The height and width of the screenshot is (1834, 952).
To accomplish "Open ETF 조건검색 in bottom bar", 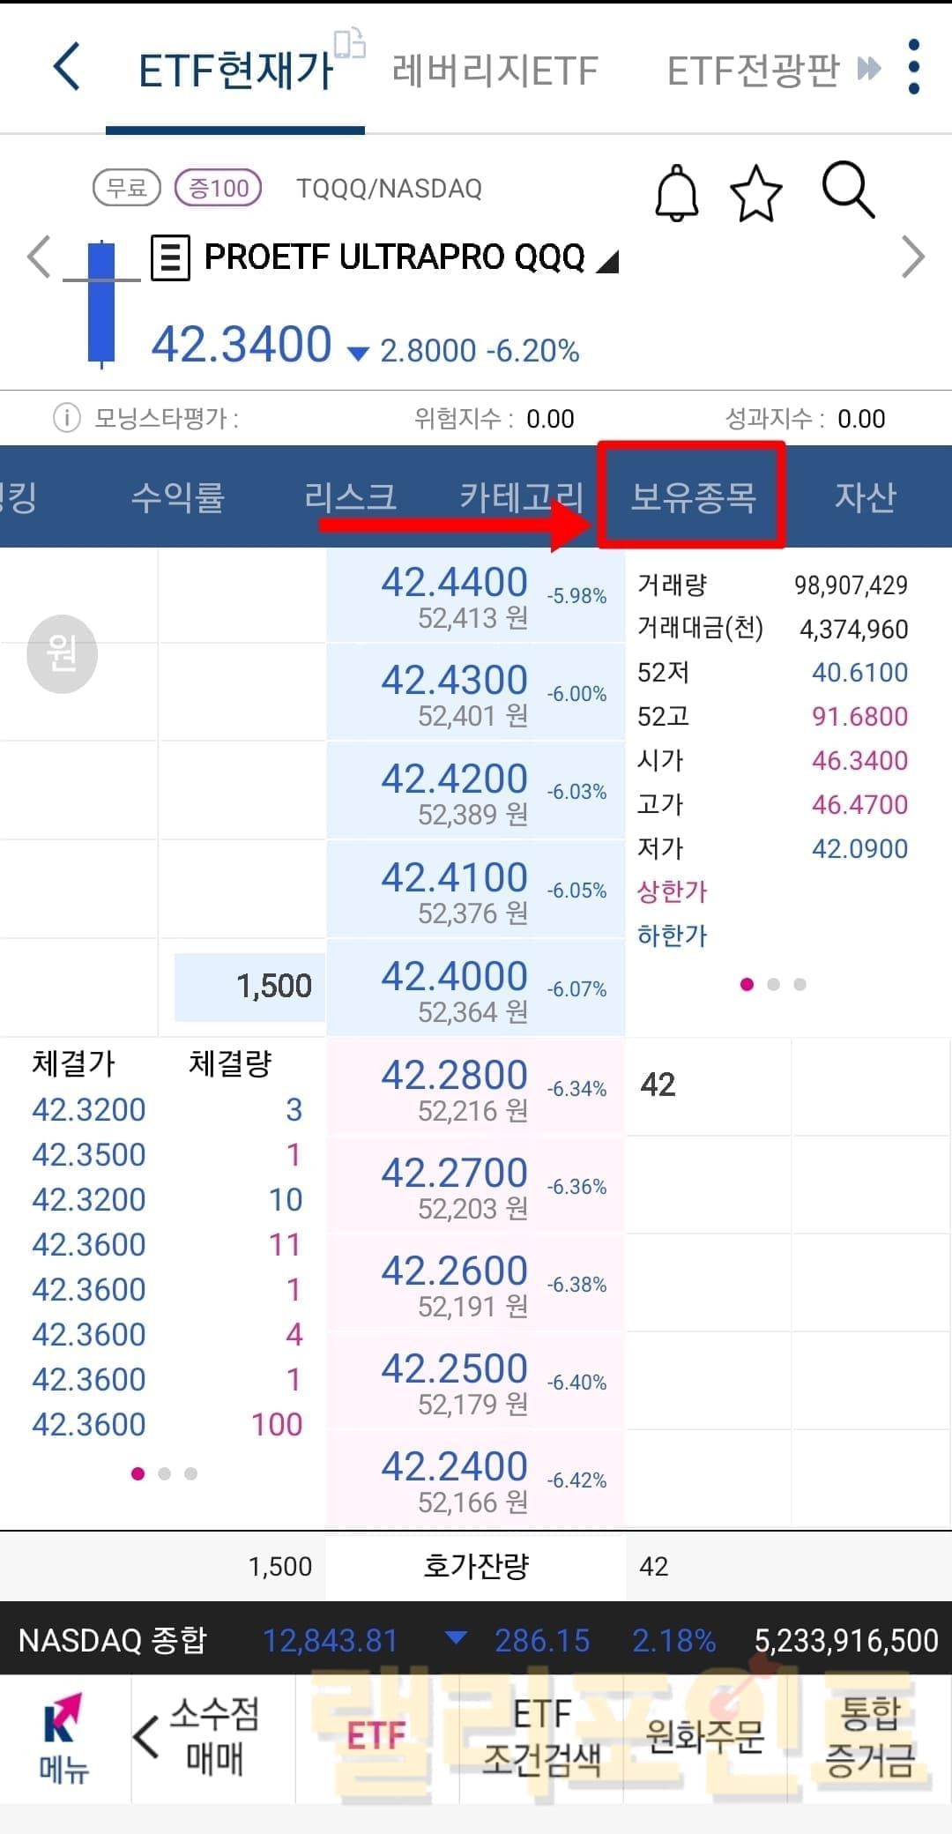I will [541, 1737].
